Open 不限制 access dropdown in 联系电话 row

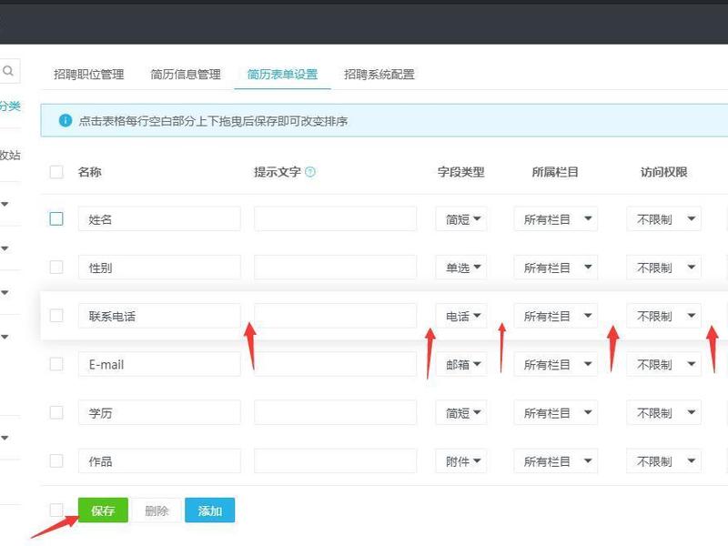664,316
